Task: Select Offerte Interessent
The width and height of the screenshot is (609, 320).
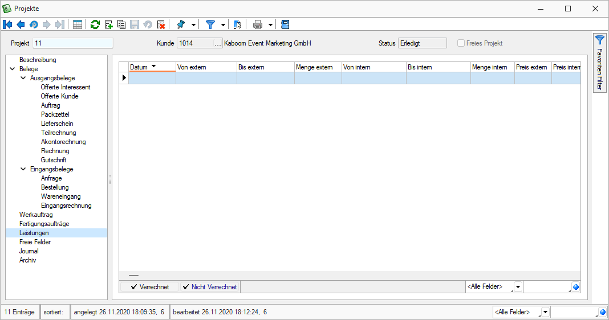Action: pyautogui.click(x=65, y=87)
